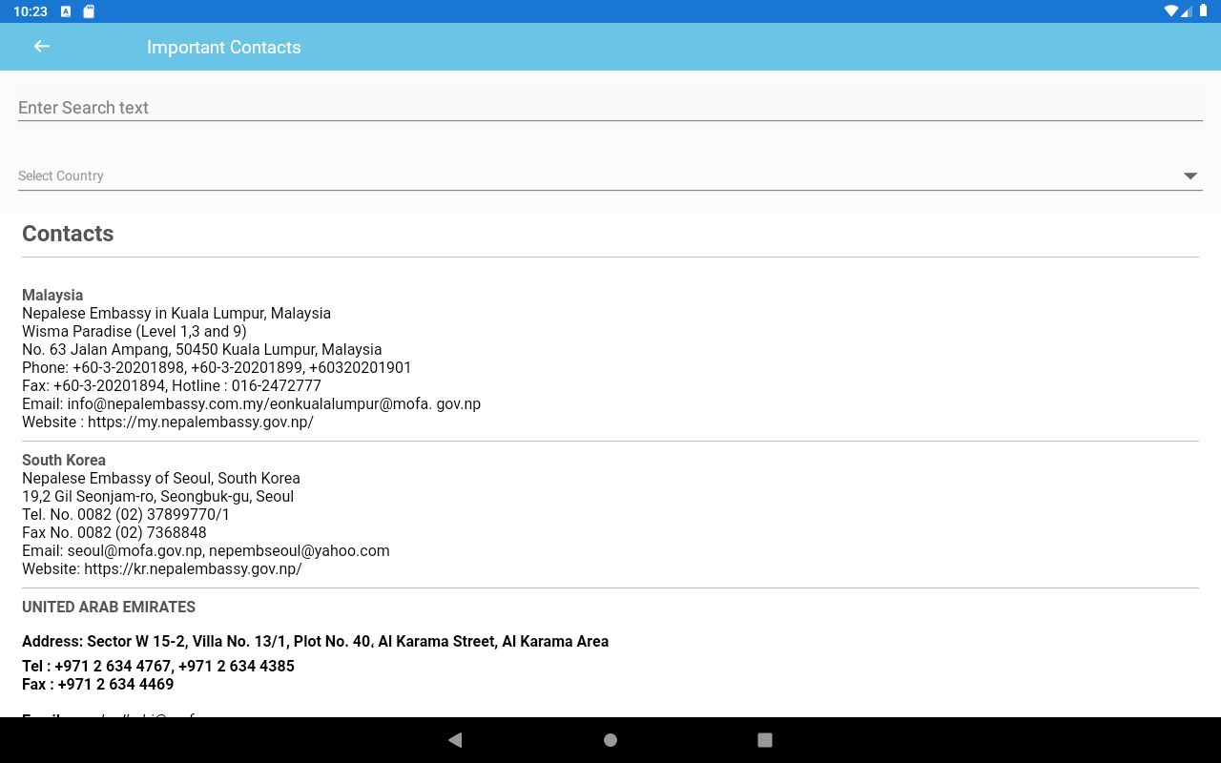This screenshot has width=1221, height=763.
Task: Click the Contacts heading
Action: [68, 234]
